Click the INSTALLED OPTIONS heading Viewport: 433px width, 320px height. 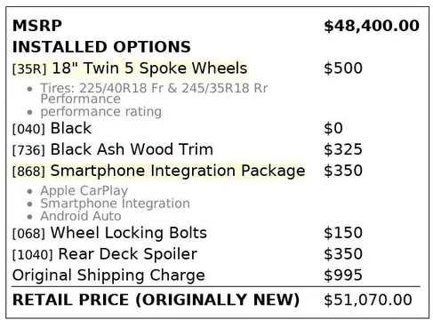tap(101, 47)
